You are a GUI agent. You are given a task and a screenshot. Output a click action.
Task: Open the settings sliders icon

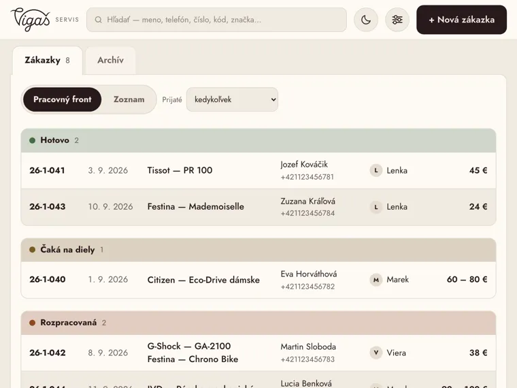[x=397, y=20]
